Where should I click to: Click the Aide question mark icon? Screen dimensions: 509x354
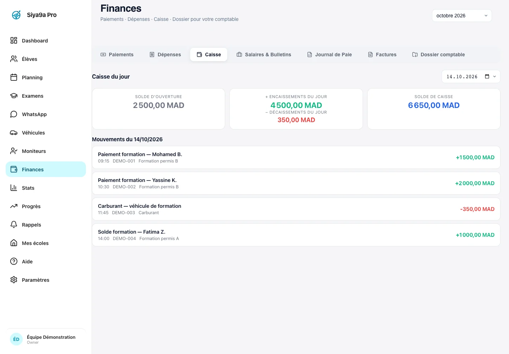pyautogui.click(x=14, y=261)
